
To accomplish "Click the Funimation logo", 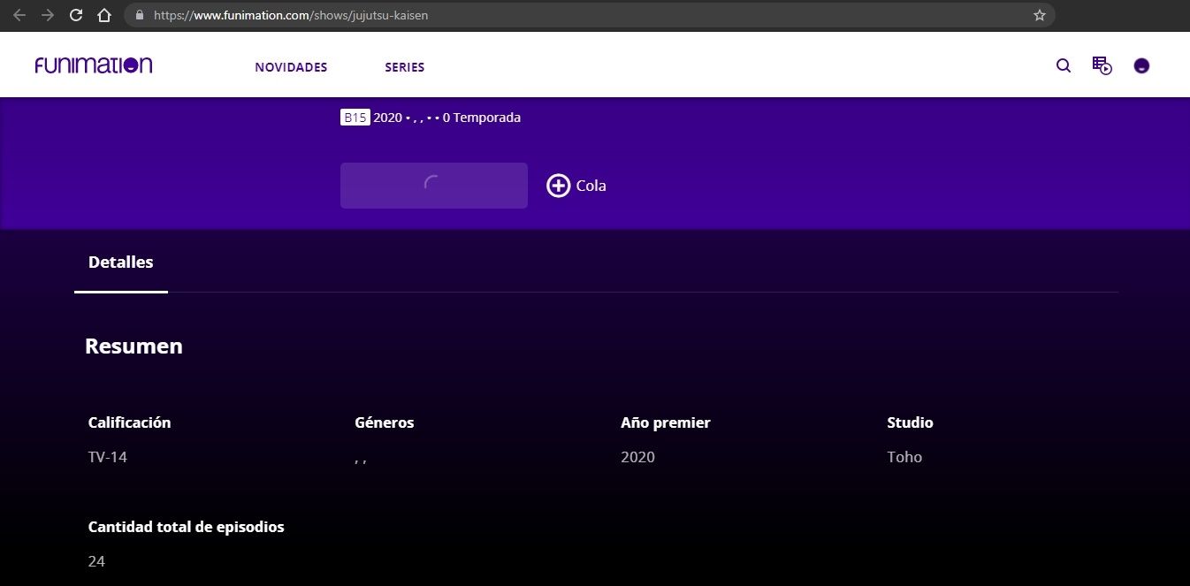I will pos(94,65).
